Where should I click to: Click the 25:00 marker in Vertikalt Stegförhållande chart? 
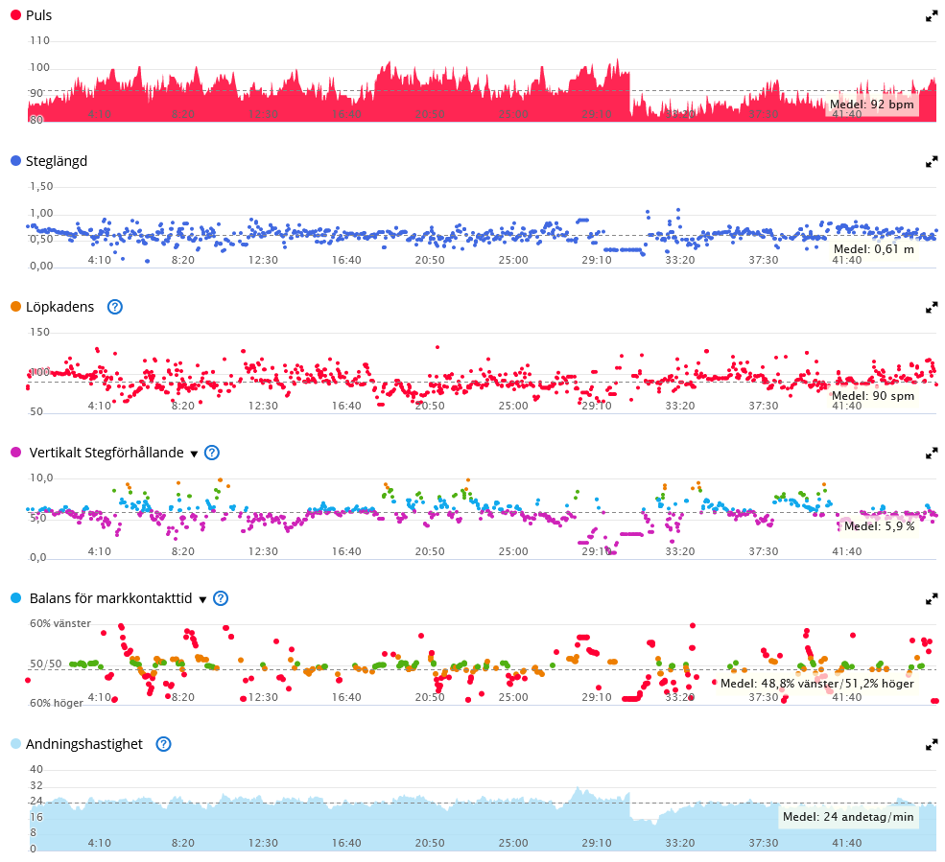point(513,551)
